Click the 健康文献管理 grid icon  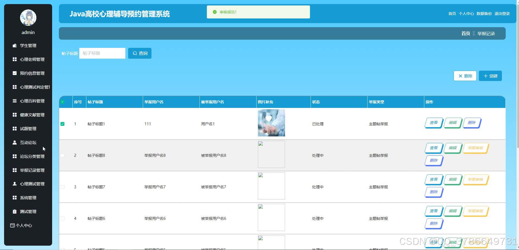pos(15,115)
